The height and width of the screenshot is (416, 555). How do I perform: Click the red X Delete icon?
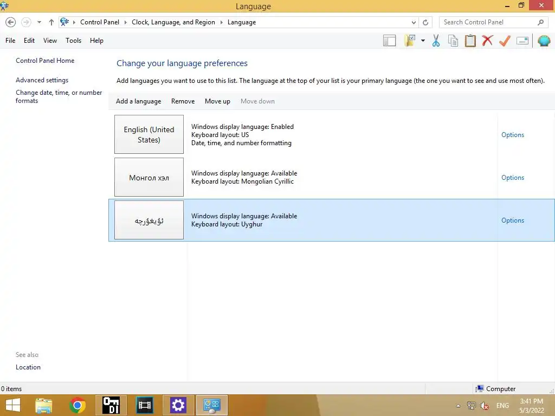487,40
